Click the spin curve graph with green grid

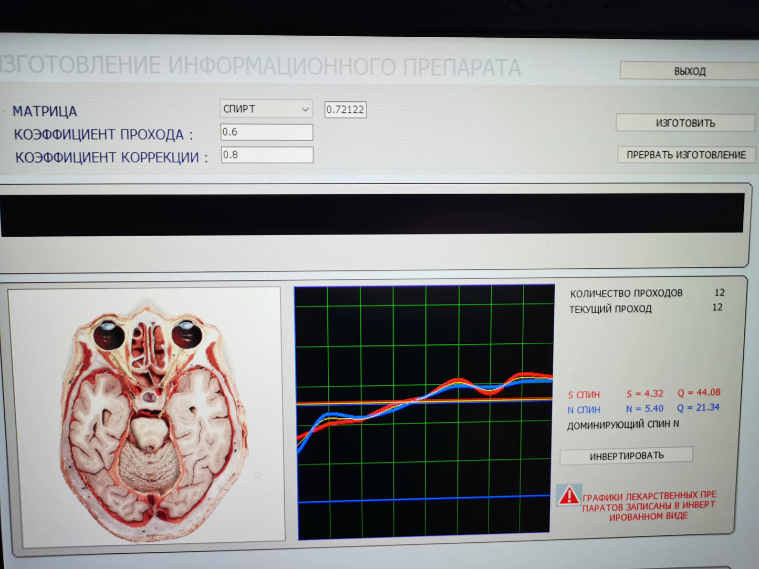pos(424,412)
